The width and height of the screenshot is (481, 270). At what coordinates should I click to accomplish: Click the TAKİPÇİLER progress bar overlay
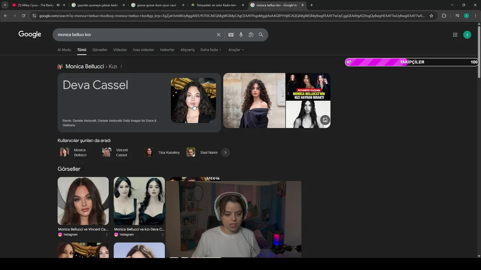pyautogui.click(x=412, y=62)
